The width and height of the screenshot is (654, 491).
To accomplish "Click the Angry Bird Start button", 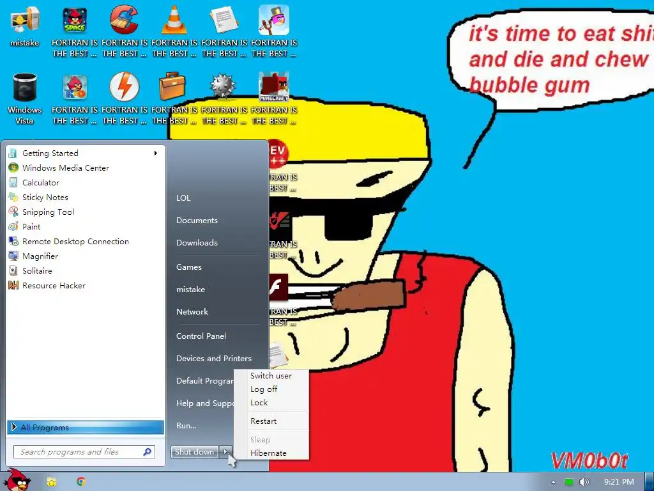I will tap(17, 480).
